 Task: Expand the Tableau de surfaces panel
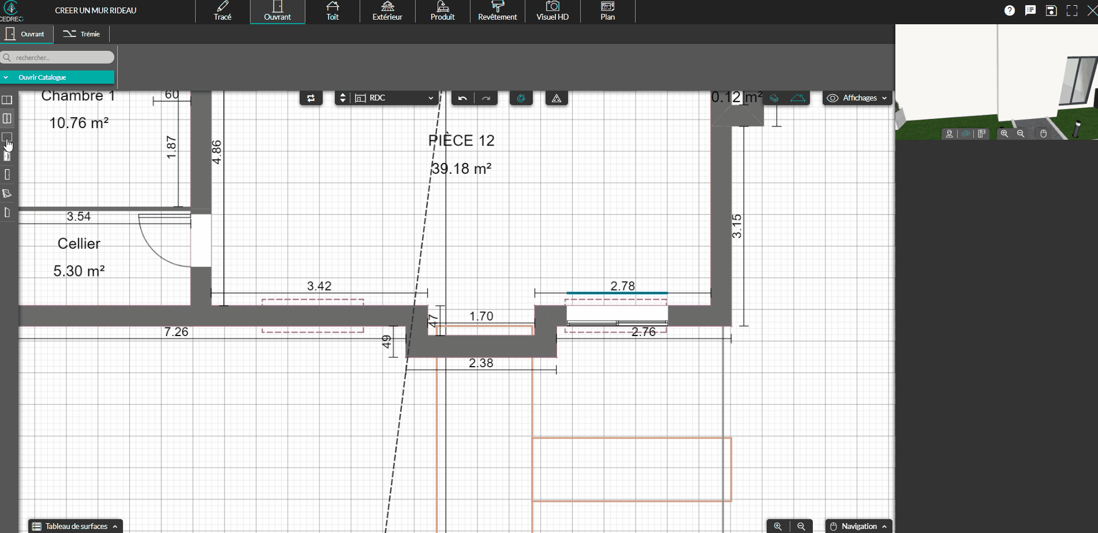(76, 526)
